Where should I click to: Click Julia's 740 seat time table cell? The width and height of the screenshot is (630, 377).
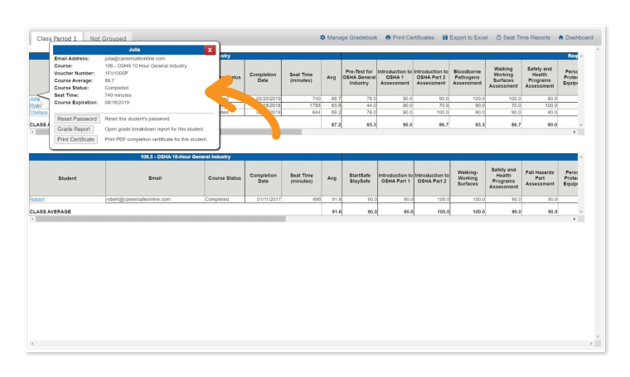302,99
